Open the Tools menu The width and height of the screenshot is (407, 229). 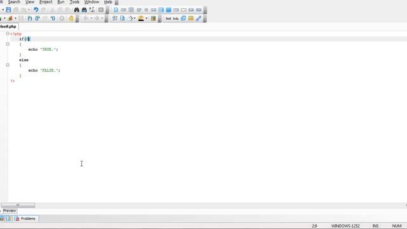point(74,2)
